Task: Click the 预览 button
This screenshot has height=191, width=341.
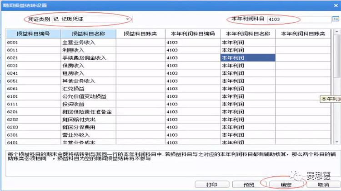Action: tap(248, 185)
